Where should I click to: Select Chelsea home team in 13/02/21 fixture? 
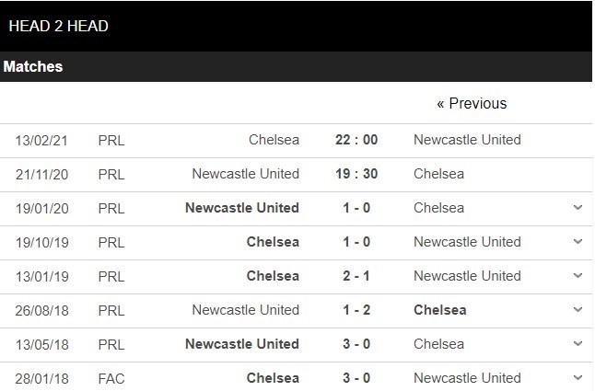[x=274, y=140]
